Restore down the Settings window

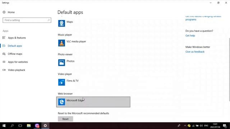(x=218, y=3)
